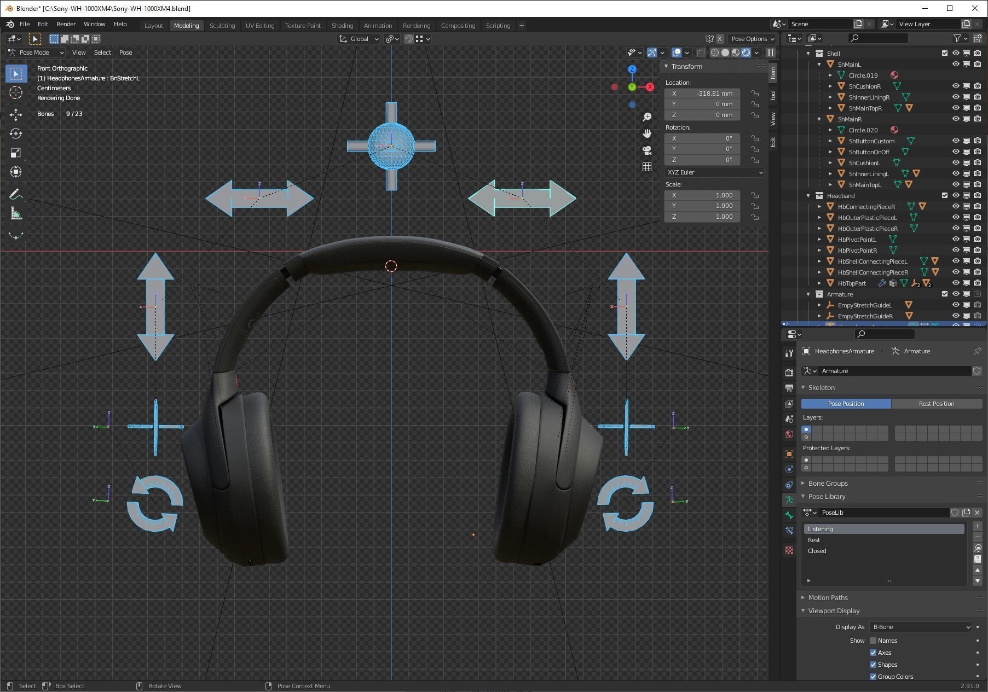
Task: Open Global transform orientation dropdown
Action: click(359, 39)
